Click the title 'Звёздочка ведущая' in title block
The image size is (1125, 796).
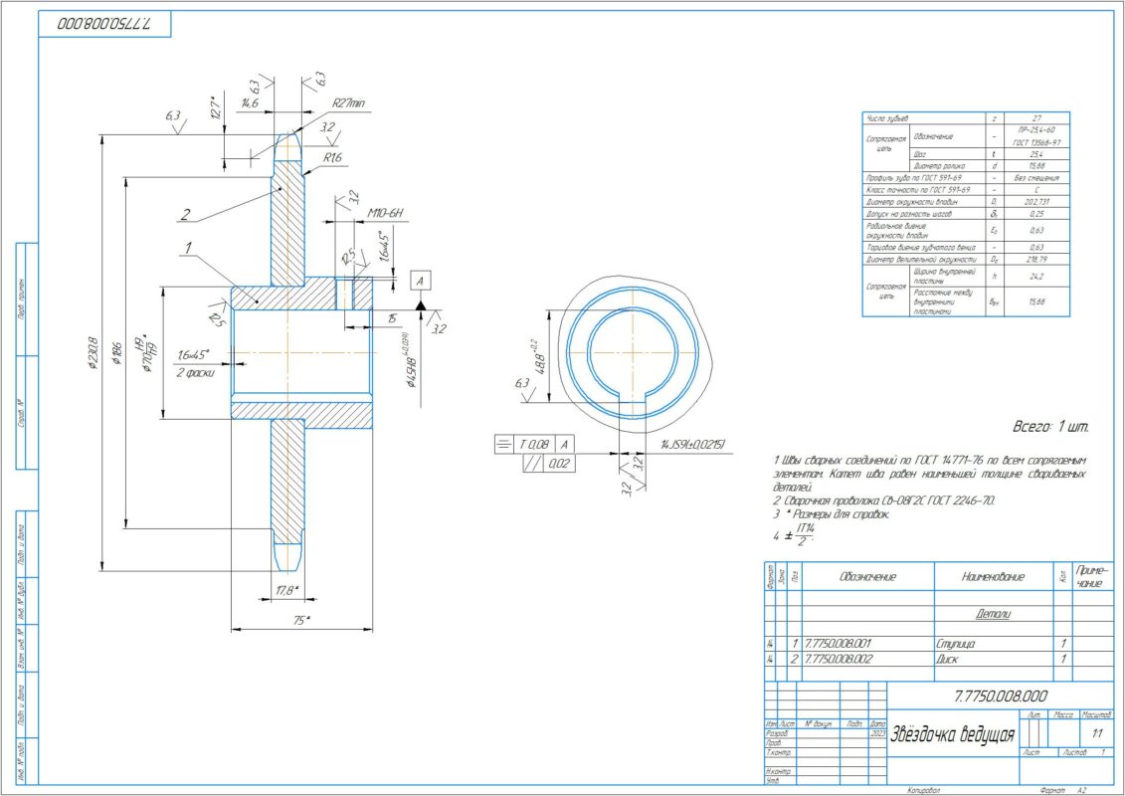[953, 735]
